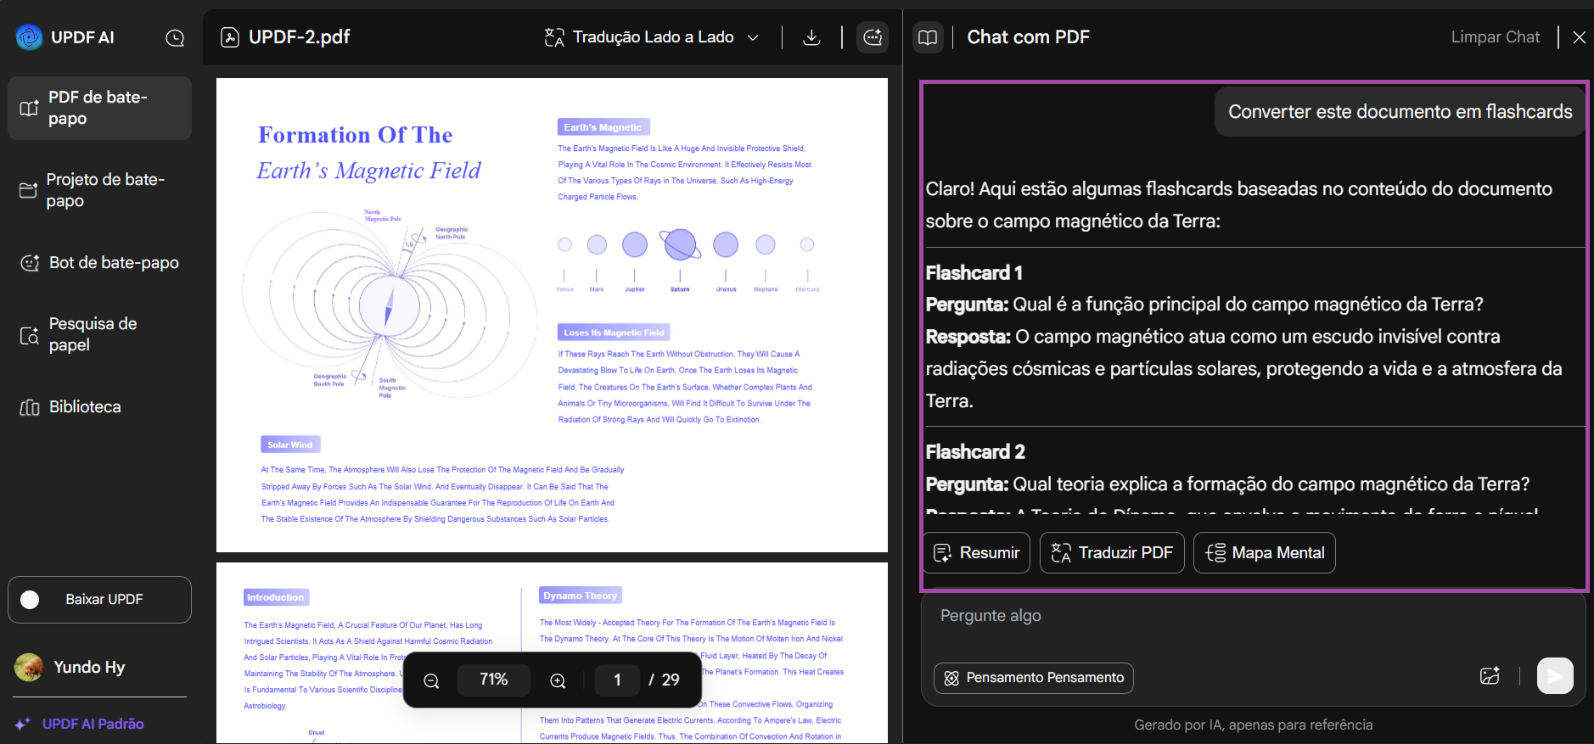This screenshot has width=1594, height=744.
Task: Open chat history clock icon
Action: tap(175, 38)
